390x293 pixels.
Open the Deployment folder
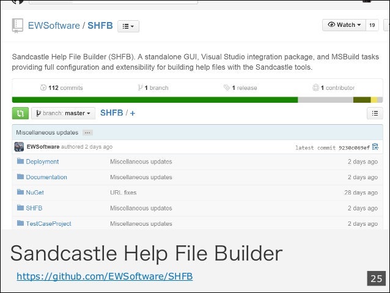point(42,161)
